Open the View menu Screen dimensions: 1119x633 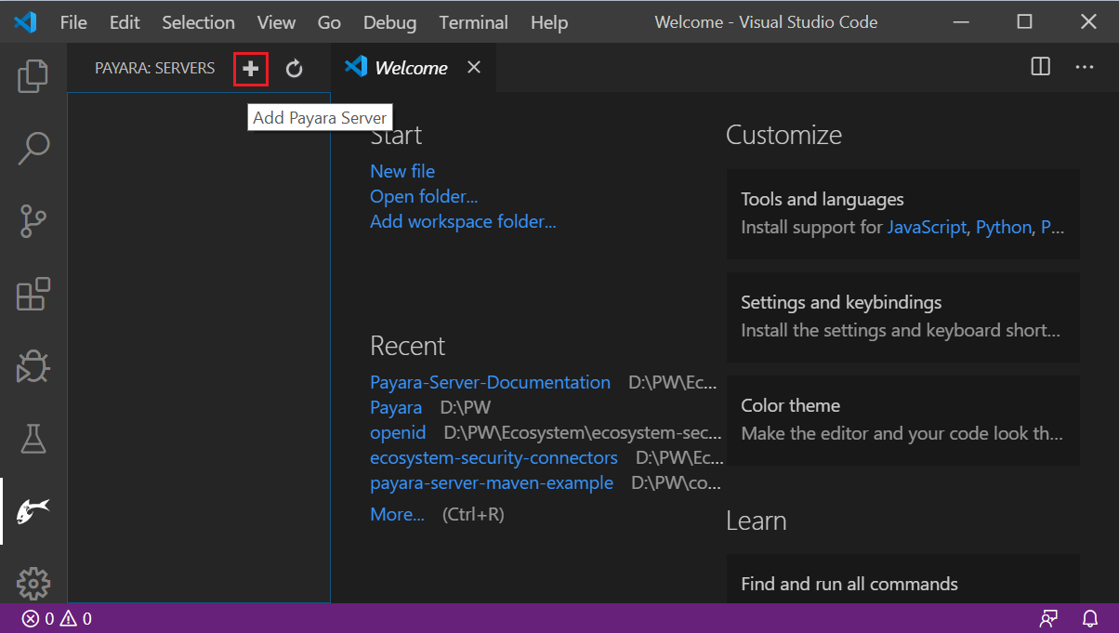pyautogui.click(x=276, y=22)
